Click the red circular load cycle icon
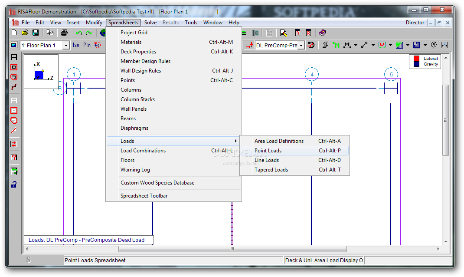This screenshot has width=464, height=277. pos(311,45)
